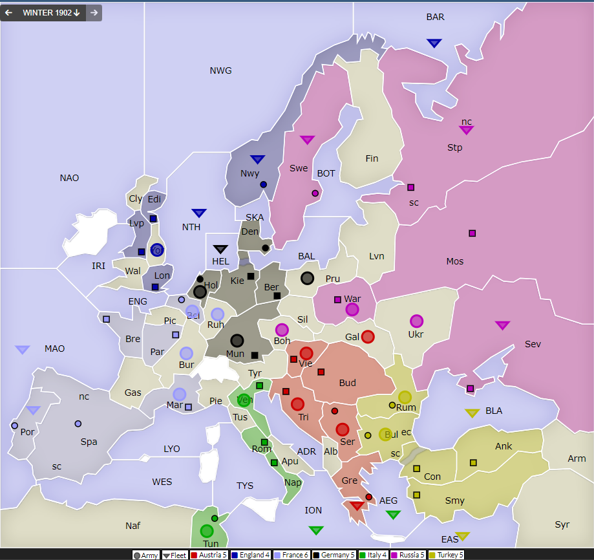Click the Army symbol legend entry

pos(145,555)
